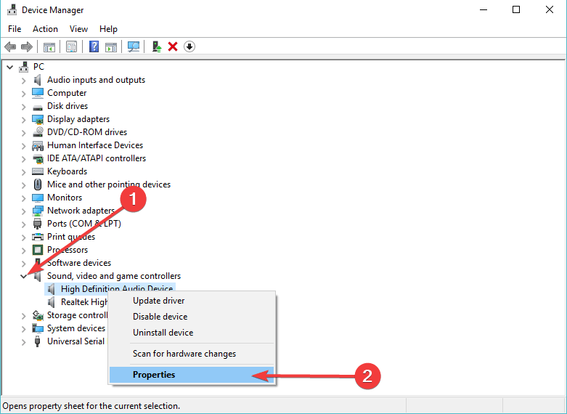Click the Back arrow toolbar icon
Viewport: 567px width, 414px height.
10,46
